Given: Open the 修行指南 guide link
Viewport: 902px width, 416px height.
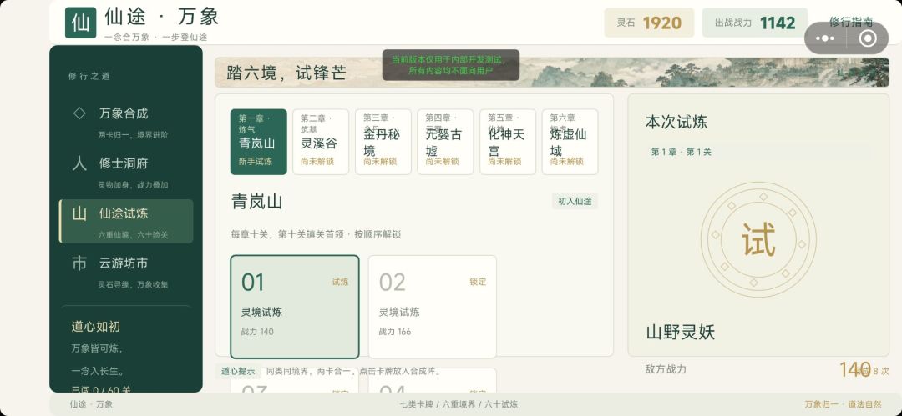Looking at the screenshot, I should (851, 22).
